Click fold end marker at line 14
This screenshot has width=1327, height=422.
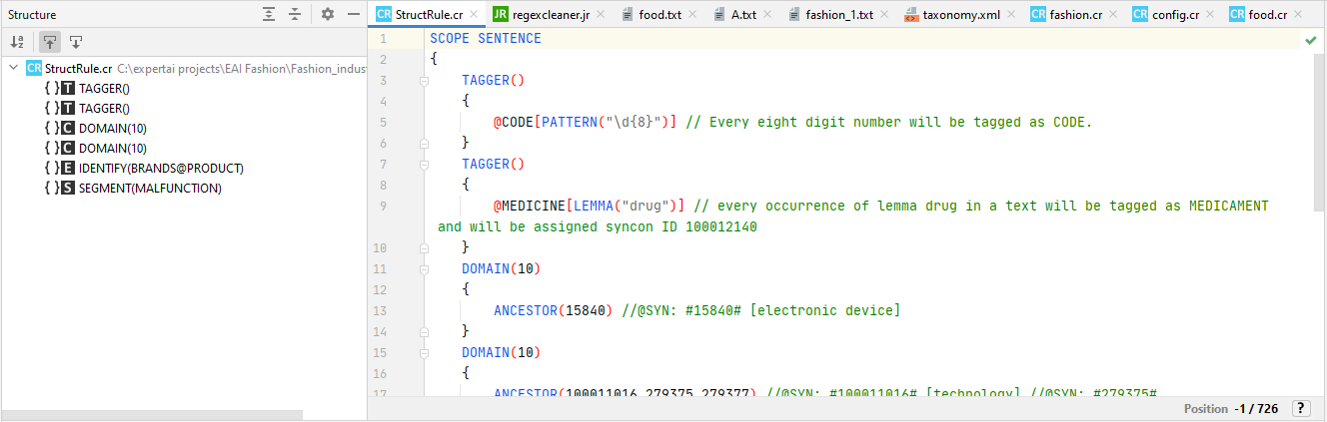pos(424,331)
